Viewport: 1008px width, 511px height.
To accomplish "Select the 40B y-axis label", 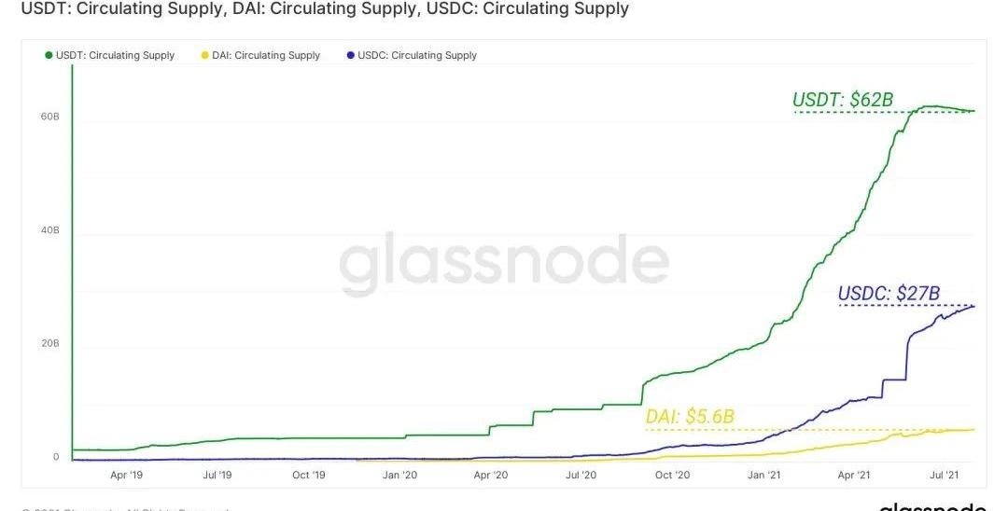I will point(49,230).
